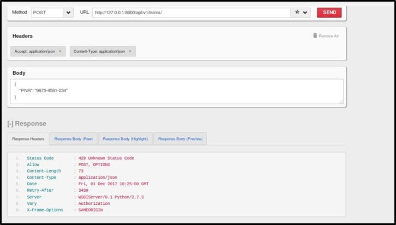Click the Body textarea resize handle
The height and width of the screenshot is (225, 396).
click(x=341, y=101)
